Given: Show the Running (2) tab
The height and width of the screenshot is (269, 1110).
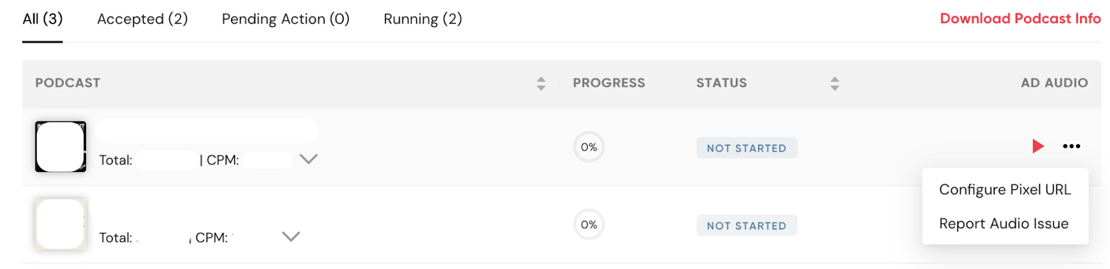Looking at the screenshot, I should pos(422,19).
